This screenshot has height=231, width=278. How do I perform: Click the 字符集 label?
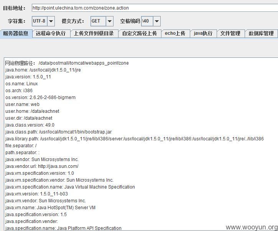point(16,21)
